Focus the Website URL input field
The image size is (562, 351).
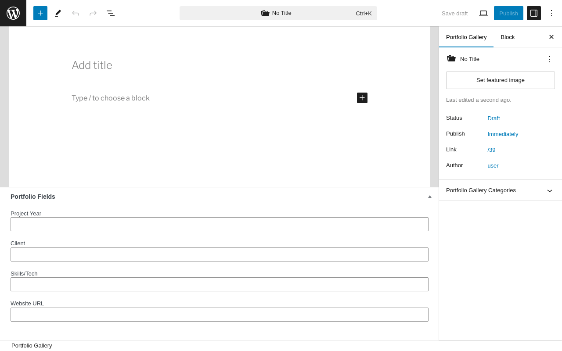tap(220, 315)
